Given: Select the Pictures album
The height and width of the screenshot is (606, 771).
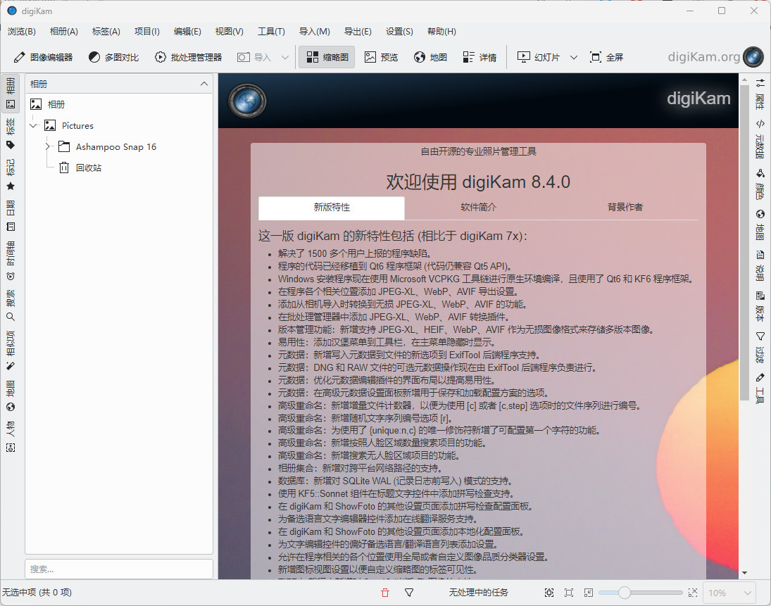Looking at the screenshot, I should click(x=77, y=126).
